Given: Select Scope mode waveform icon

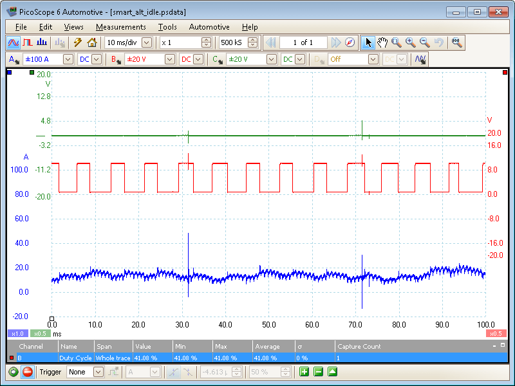Looking at the screenshot, I should (x=13, y=42).
